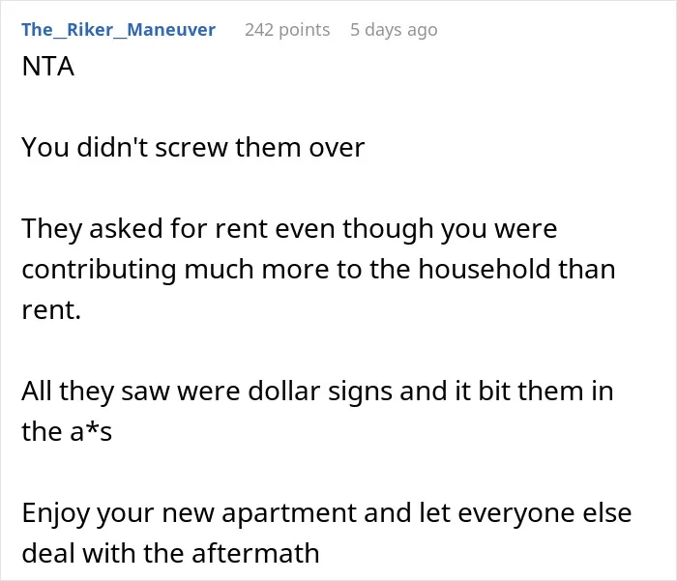
Task: Click the censored phrase the a*s
Action: pos(67,431)
